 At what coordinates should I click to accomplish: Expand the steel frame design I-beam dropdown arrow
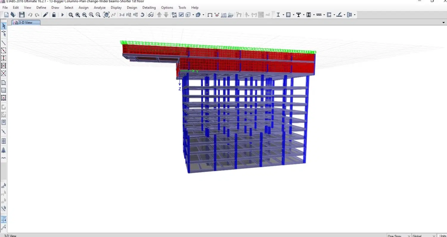(283, 15)
